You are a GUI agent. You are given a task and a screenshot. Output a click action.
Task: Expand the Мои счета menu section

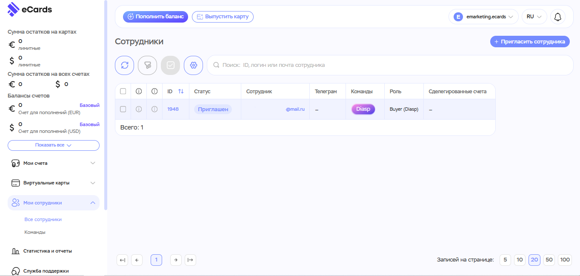coord(53,163)
